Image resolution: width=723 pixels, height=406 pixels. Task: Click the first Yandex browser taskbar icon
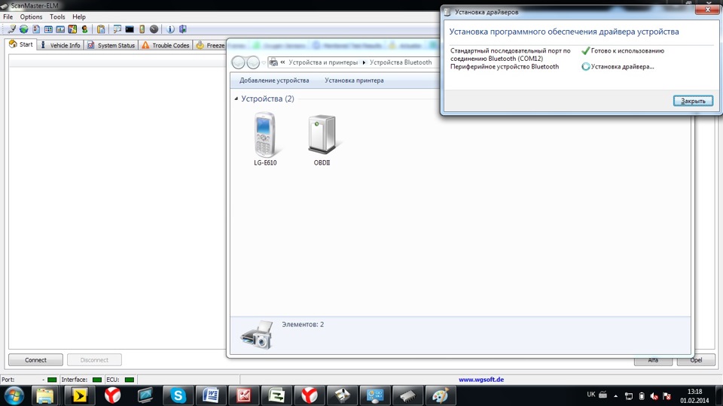112,395
